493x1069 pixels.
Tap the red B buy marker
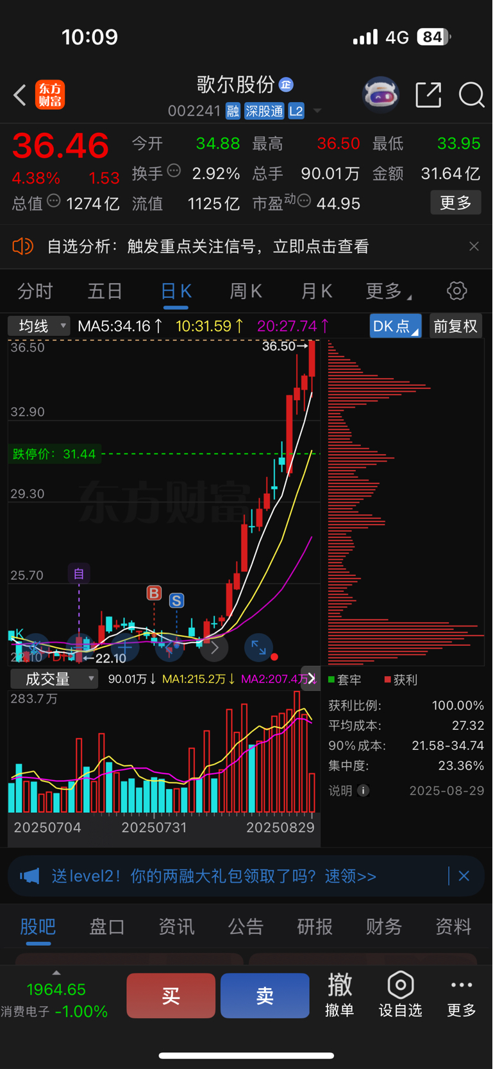pos(154,593)
